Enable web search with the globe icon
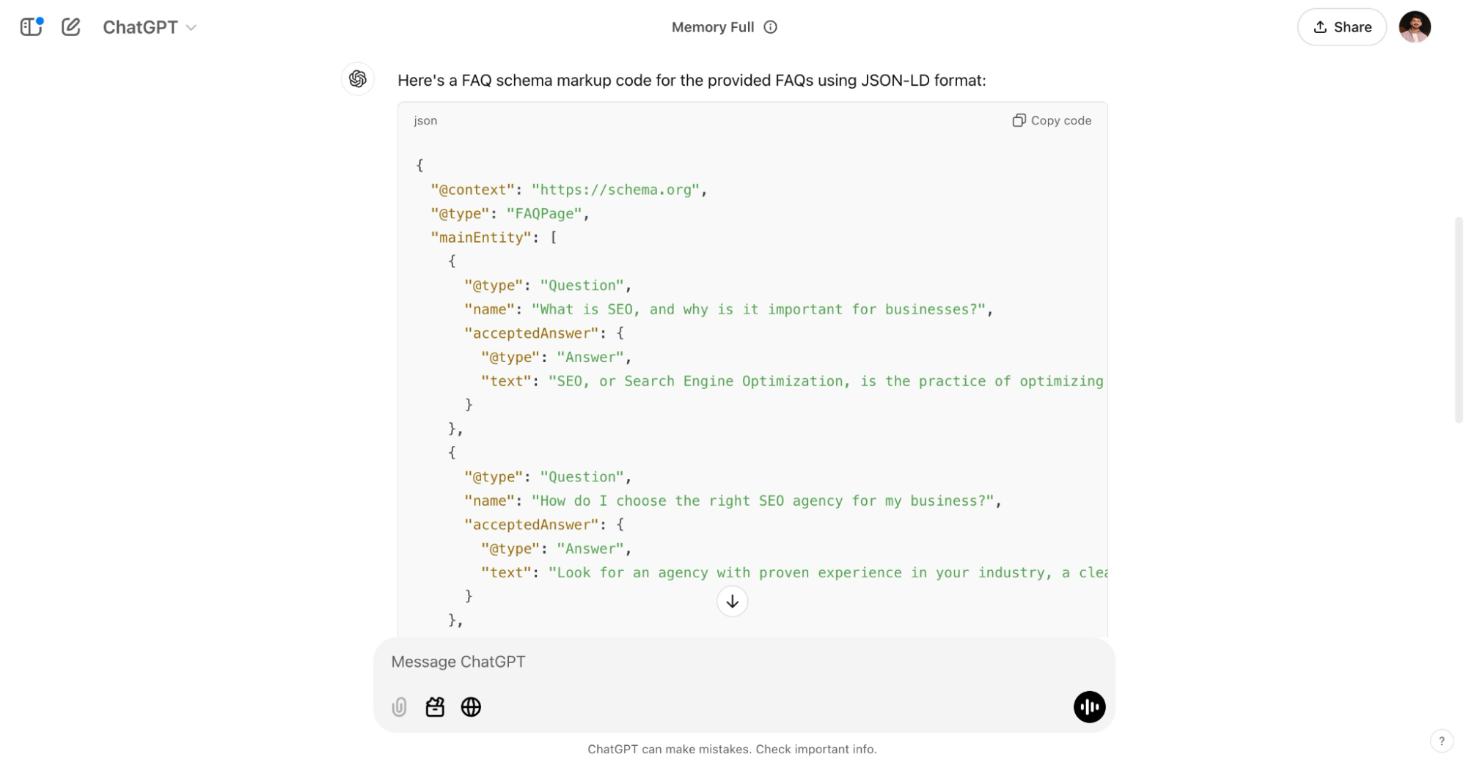Screen dimensions: 1466x765 (x=471, y=707)
